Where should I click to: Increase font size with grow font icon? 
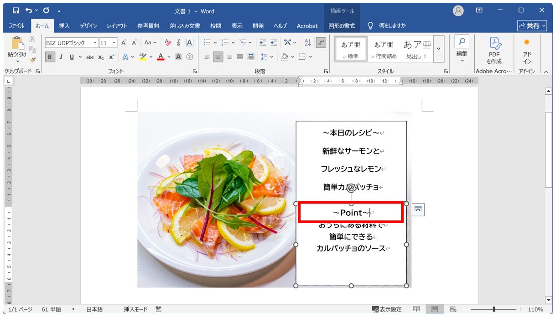124,43
